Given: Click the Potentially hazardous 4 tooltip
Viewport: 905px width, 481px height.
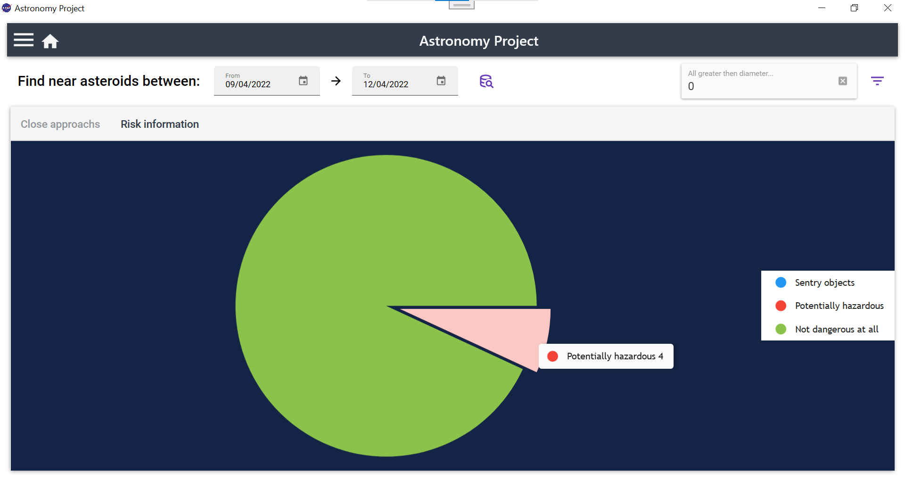Looking at the screenshot, I should point(606,356).
